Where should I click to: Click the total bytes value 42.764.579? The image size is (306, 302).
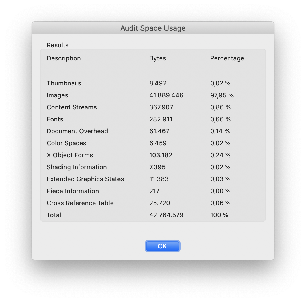click(x=166, y=215)
